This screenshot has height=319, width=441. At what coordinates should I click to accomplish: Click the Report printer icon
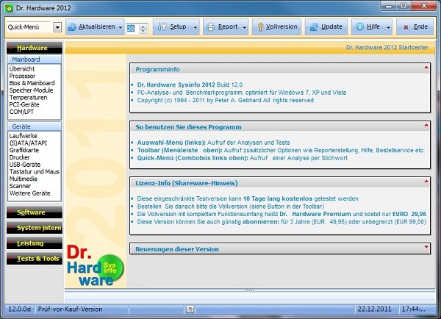click(210, 27)
